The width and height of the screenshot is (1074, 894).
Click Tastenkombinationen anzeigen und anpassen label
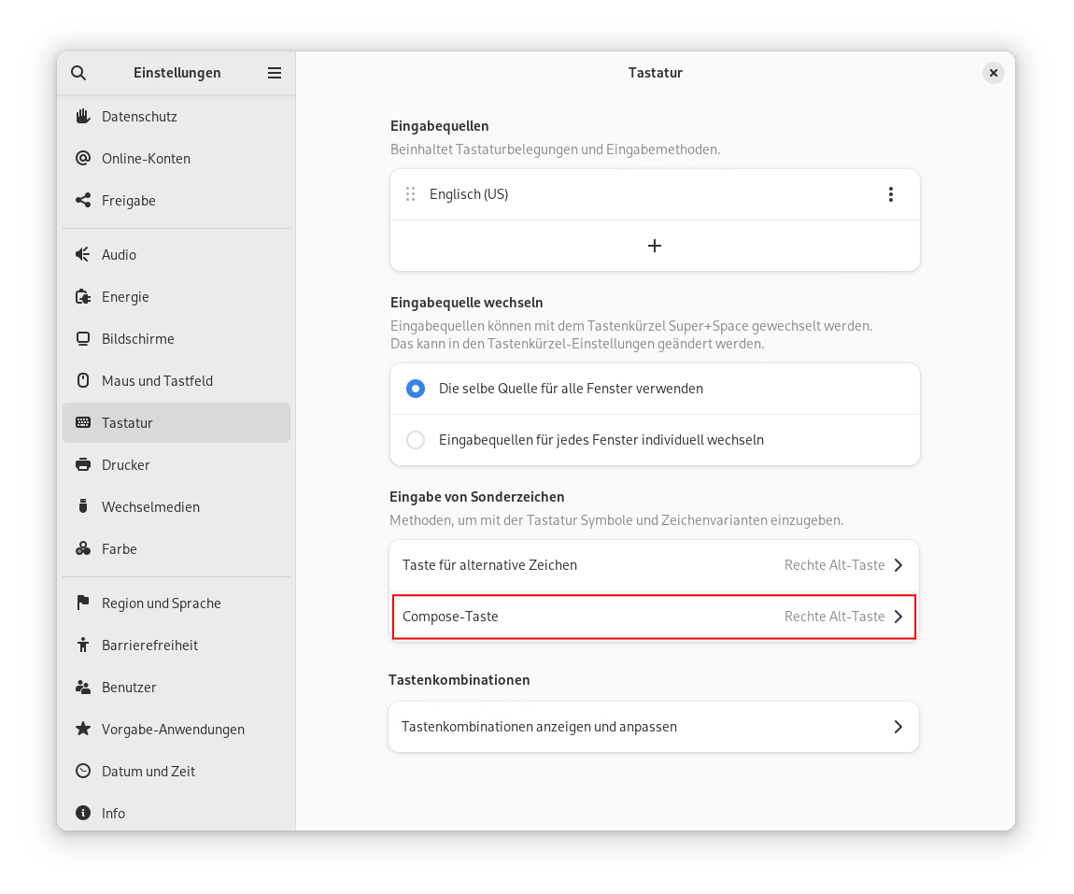coord(539,727)
